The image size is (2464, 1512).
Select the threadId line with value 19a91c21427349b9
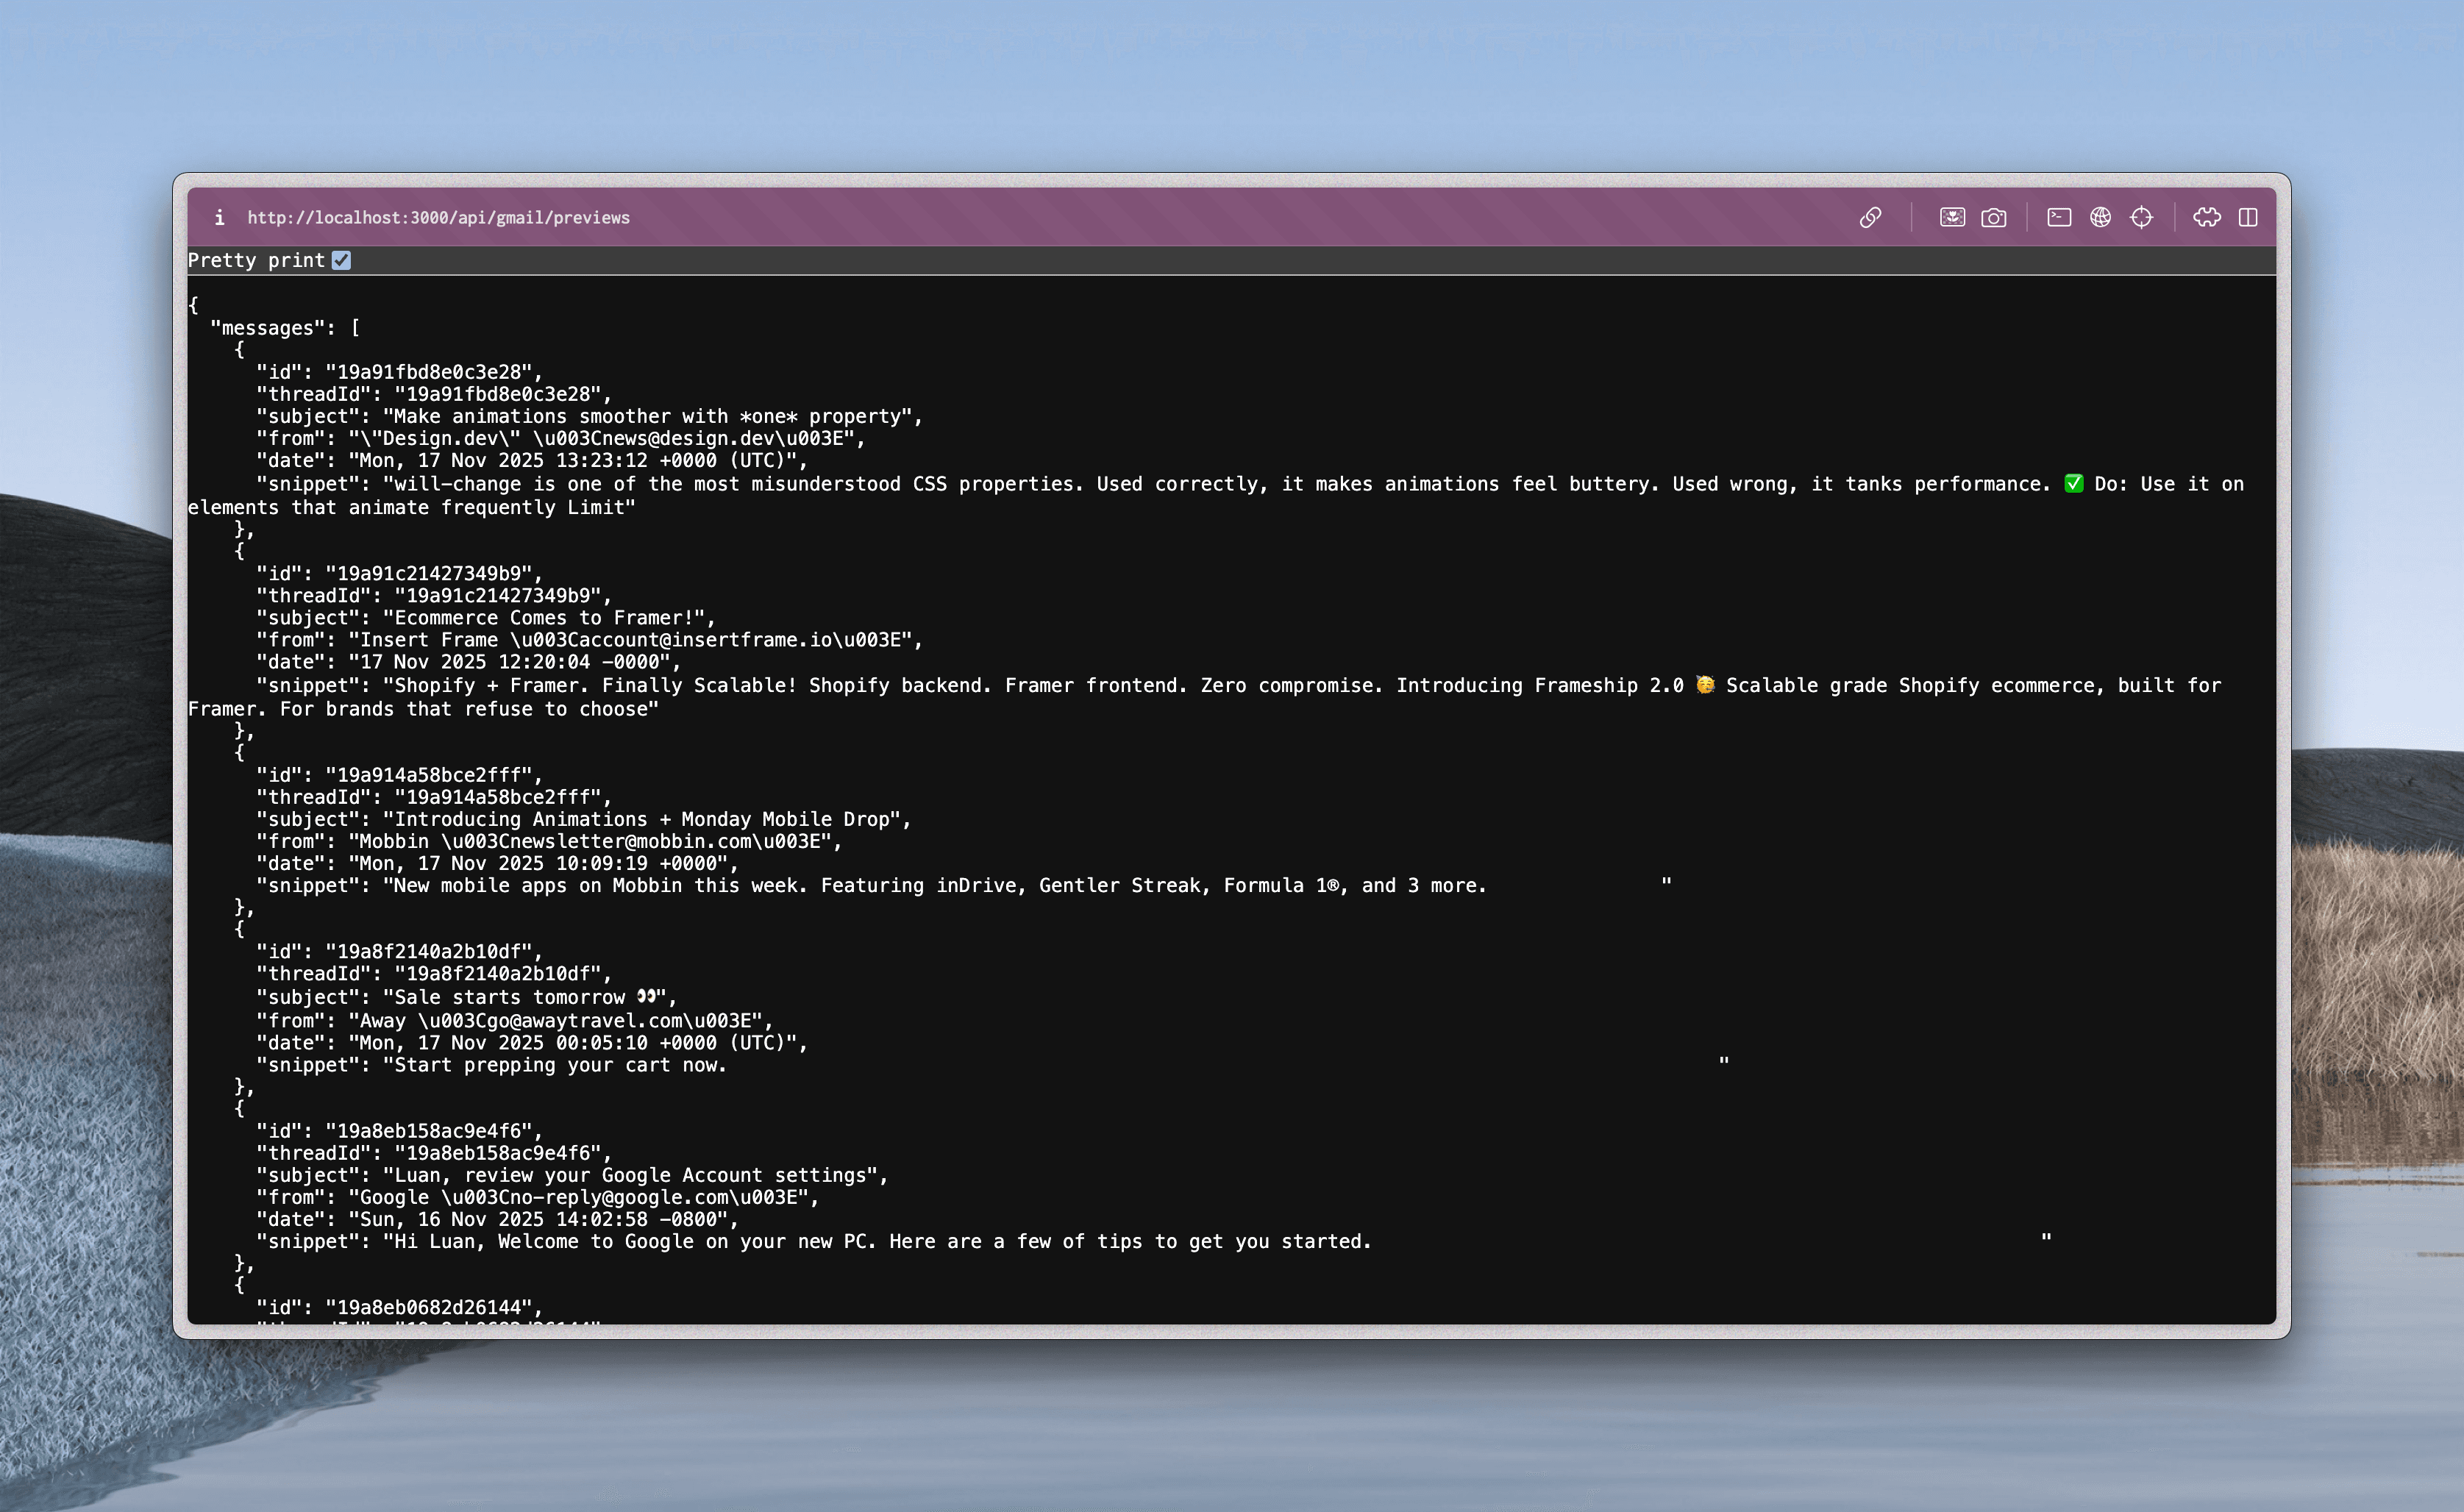coord(434,595)
